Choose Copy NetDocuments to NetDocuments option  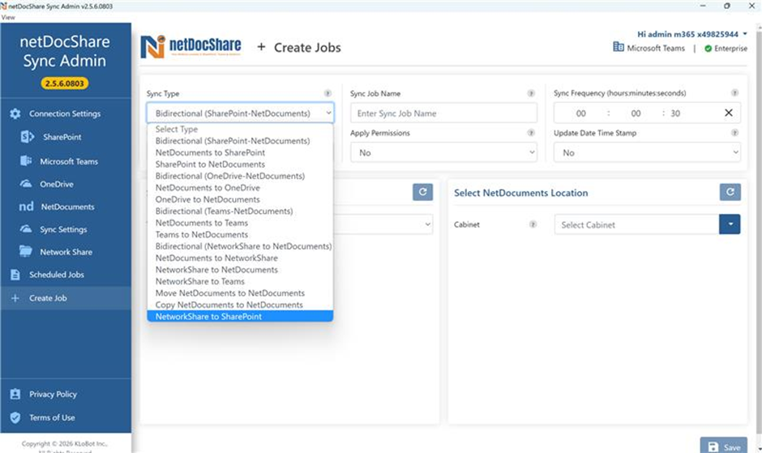(240, 305)
